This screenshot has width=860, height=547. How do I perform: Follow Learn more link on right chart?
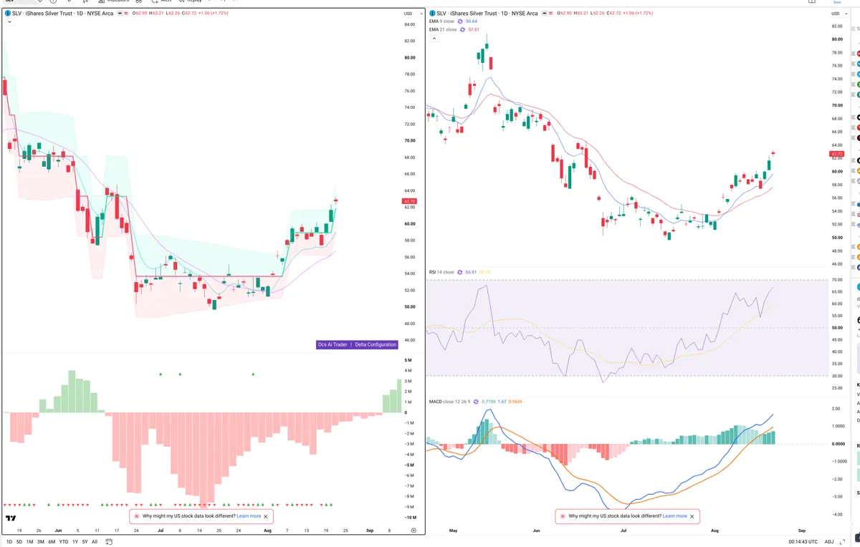pos(674,515)
